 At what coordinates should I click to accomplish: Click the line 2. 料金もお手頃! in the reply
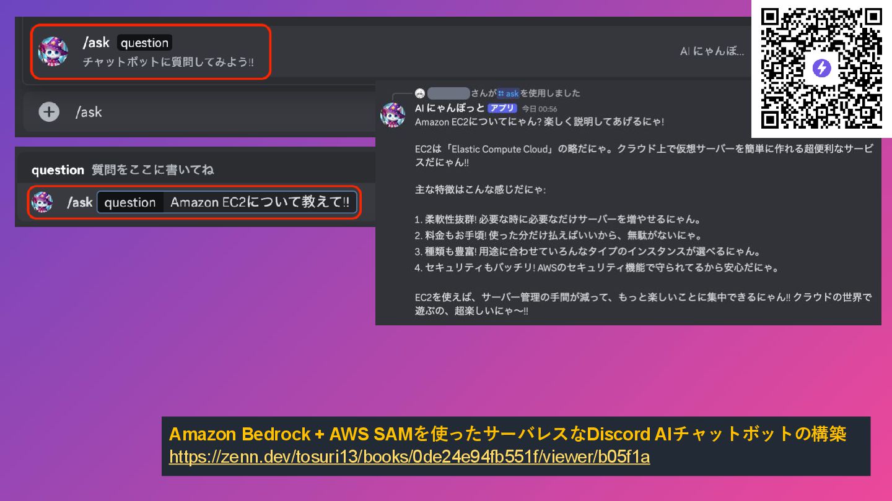tap(558, 236)
